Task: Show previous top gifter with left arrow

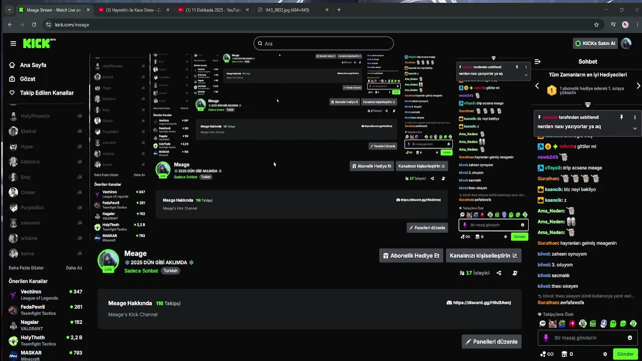Action: [x=537, y=86]
